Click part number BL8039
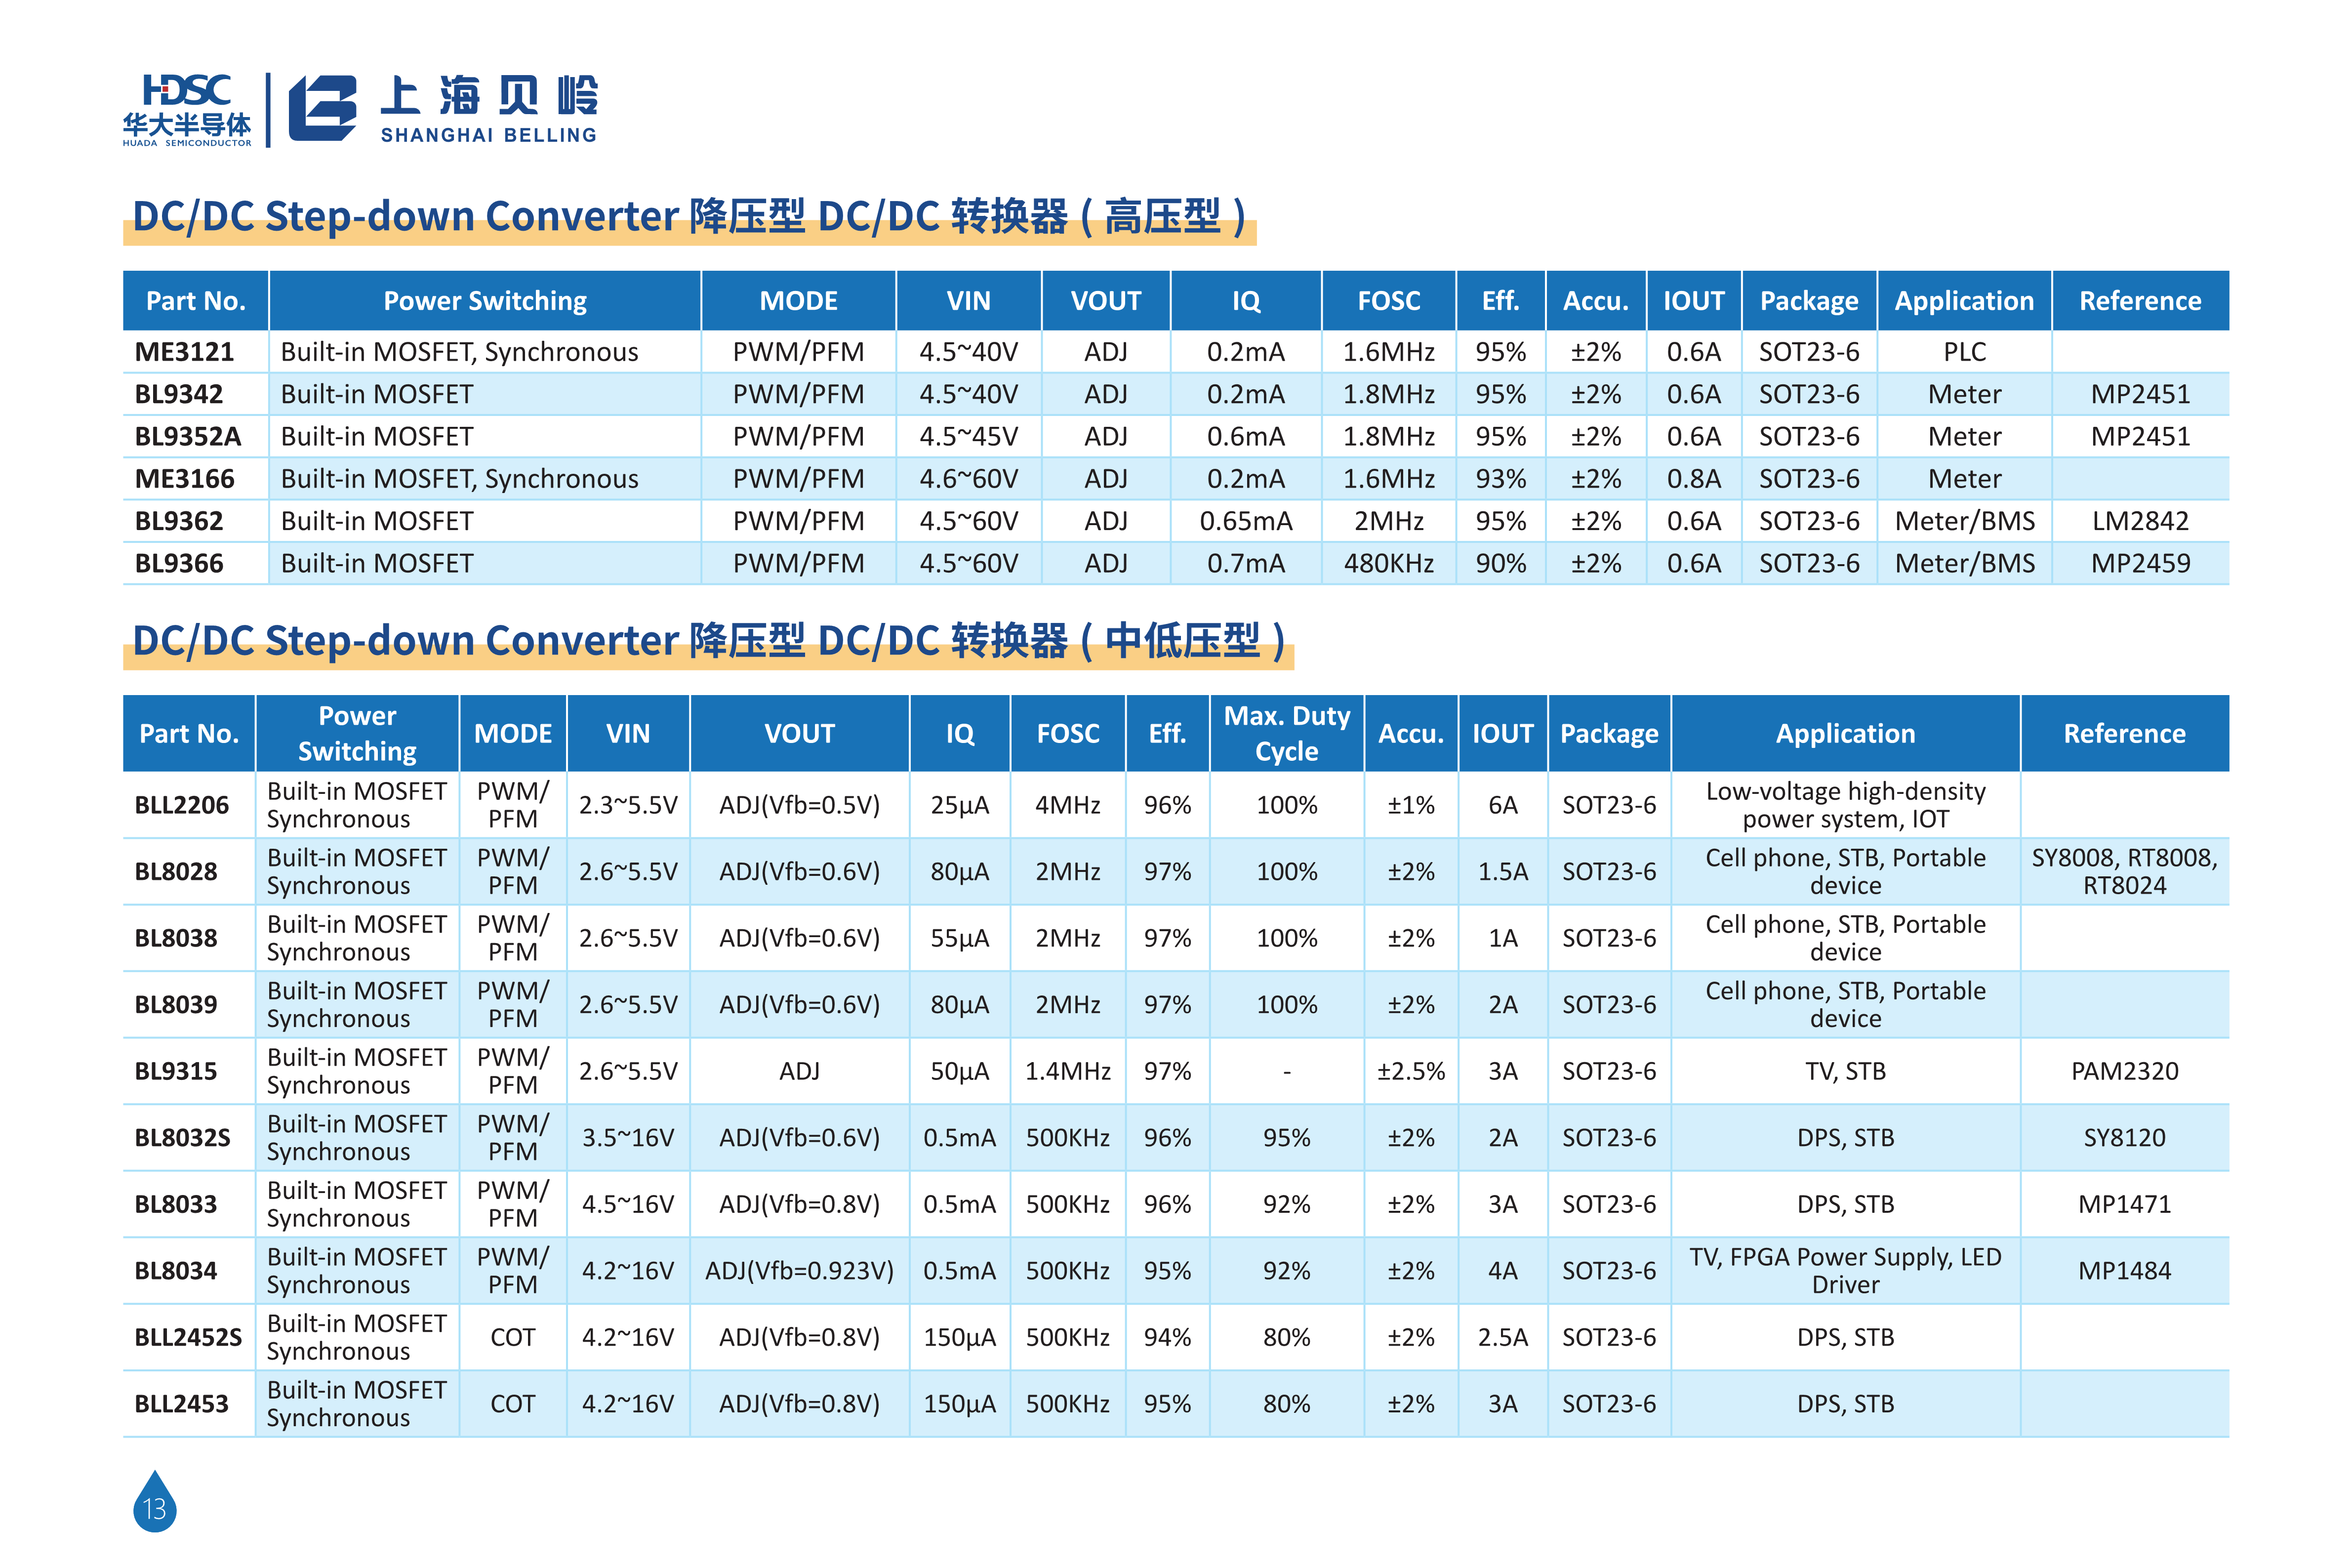This screenshot has width=2352, height=1568. point(176,1004)
